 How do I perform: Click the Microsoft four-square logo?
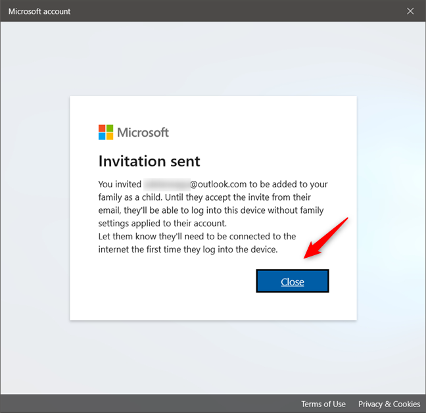coord(106,132)
